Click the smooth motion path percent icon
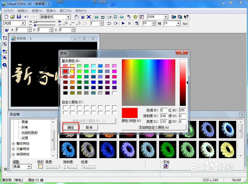This screenshot has width=248, height=184. point(137,23)
